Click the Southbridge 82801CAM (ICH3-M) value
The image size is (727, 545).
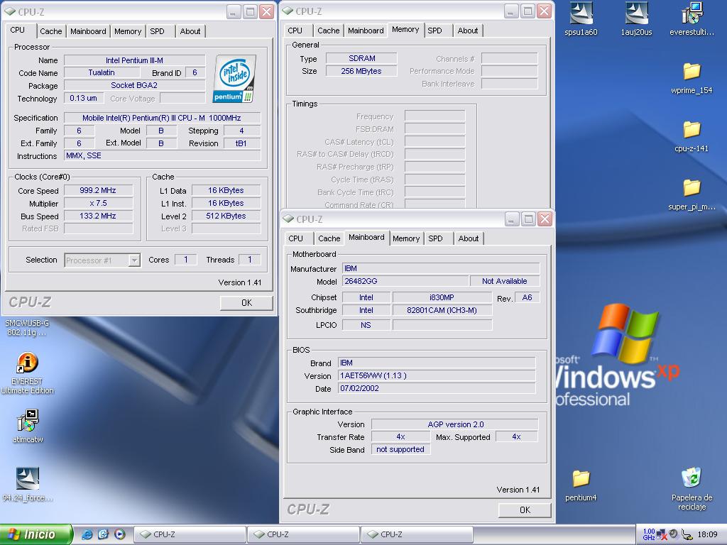pyautogui.click(x=442, y=310)
